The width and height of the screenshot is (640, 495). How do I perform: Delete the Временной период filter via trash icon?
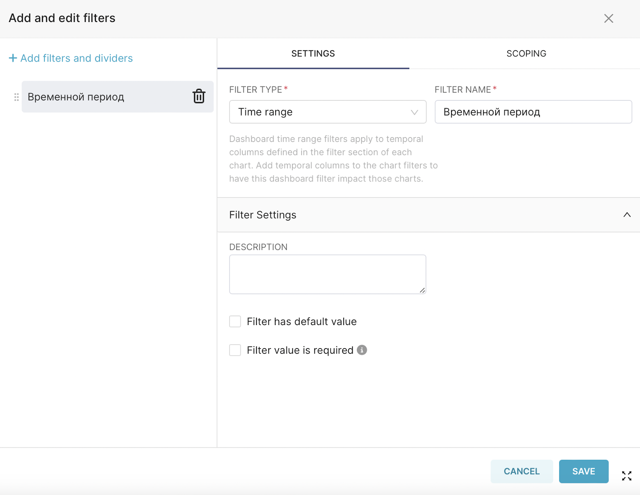[199, 97]
